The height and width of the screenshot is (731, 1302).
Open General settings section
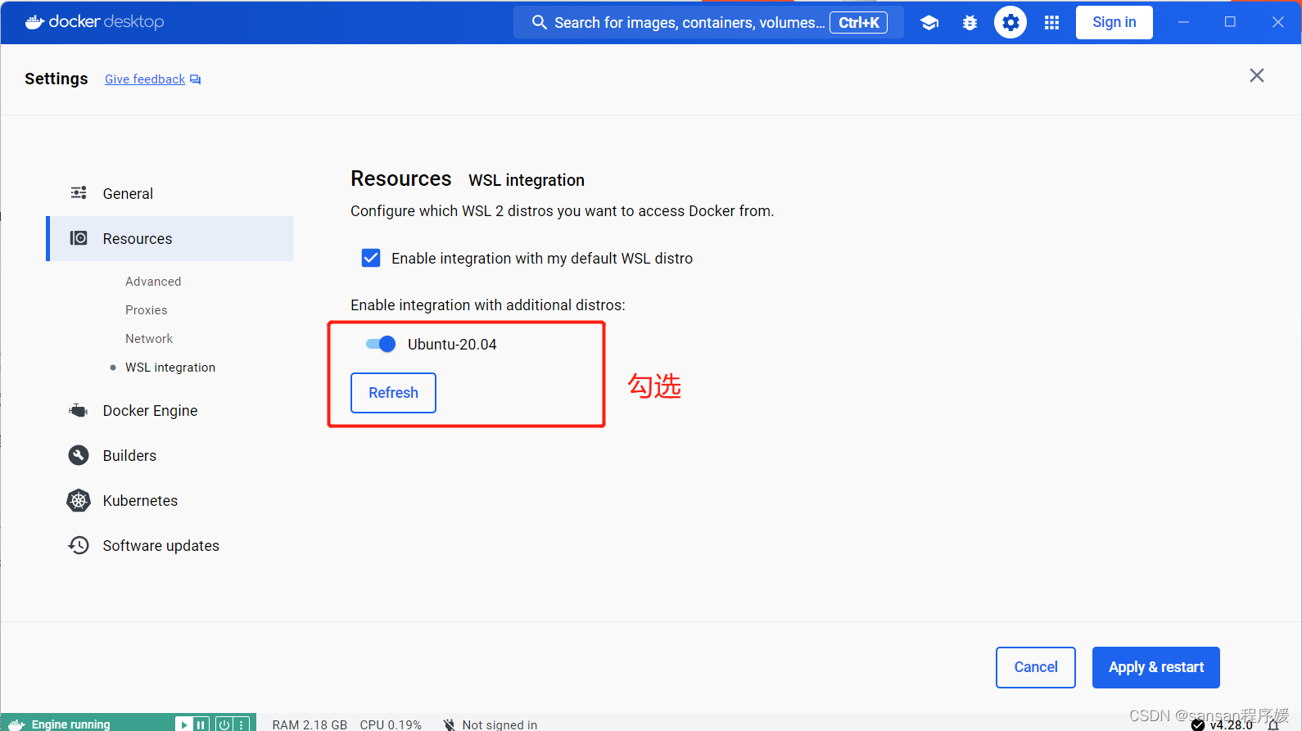click(x=170, y=193)
